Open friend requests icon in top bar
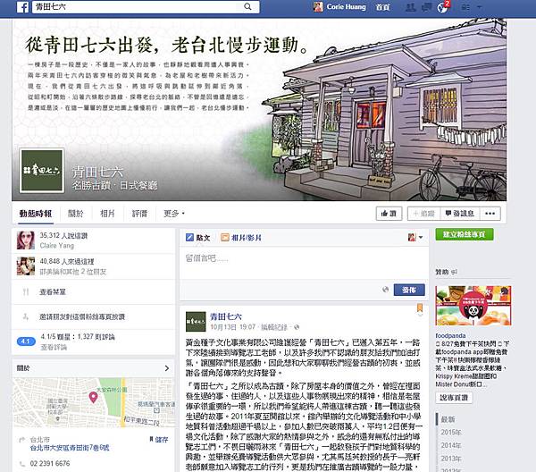Viewport: 536px width, 472px height. pos(410,7)
